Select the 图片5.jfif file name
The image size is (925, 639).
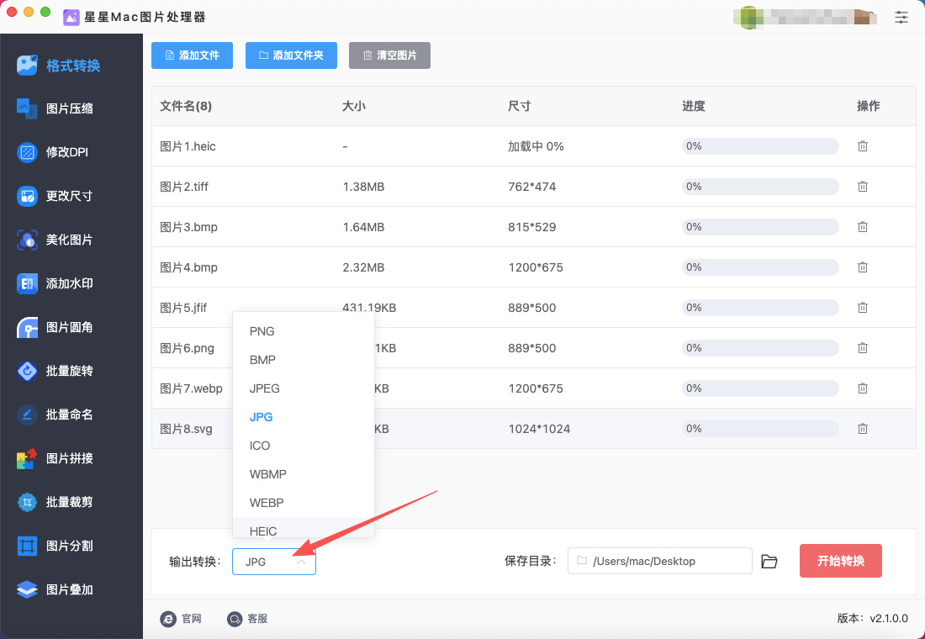point(183,308)
